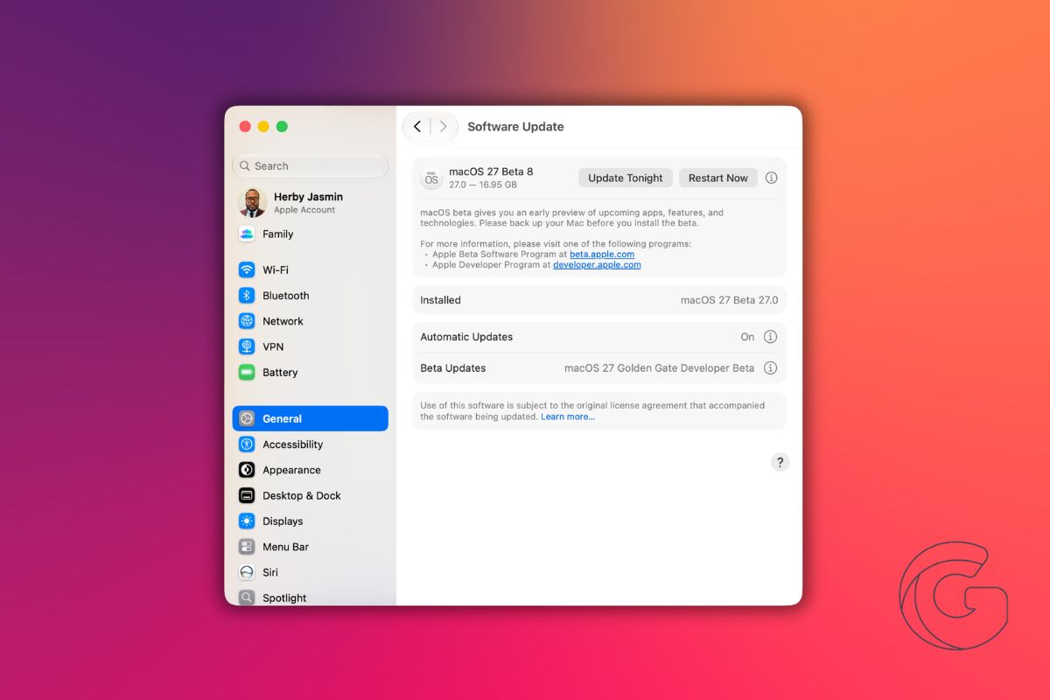This screenshot has width=1050, height=700.
Task: Close the window with red button
Action: (245, 127)
